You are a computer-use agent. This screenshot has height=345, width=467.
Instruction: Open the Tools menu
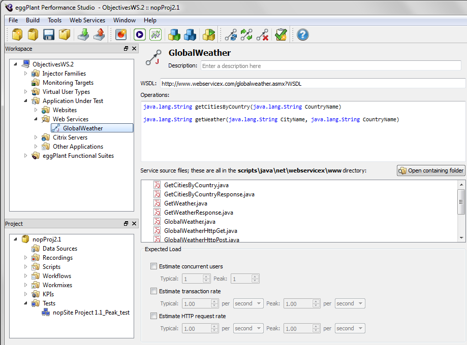54,20
